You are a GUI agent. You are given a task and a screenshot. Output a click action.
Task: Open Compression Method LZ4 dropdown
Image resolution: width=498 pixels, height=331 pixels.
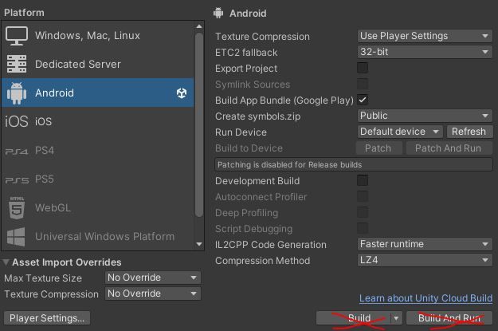pyautogui.click(x=425, y=260)
